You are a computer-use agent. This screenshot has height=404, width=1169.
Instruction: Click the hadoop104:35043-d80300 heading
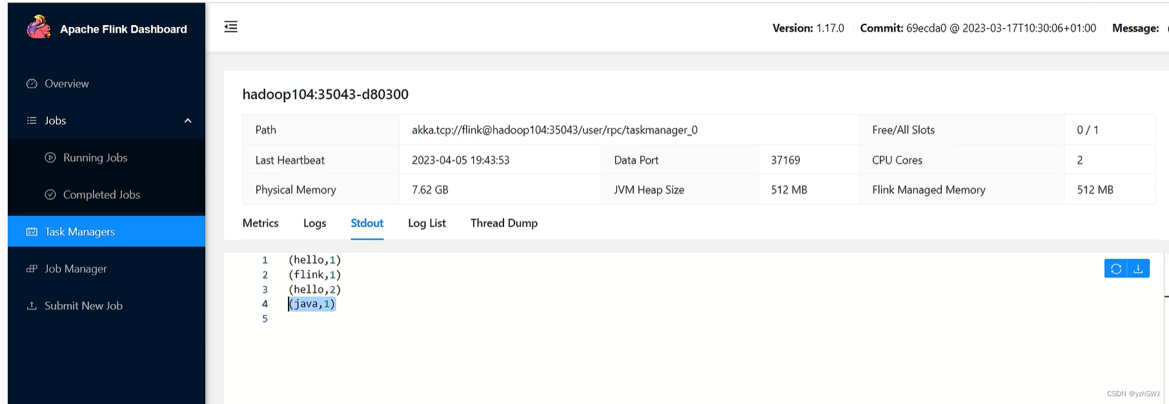tap(325, 94)
